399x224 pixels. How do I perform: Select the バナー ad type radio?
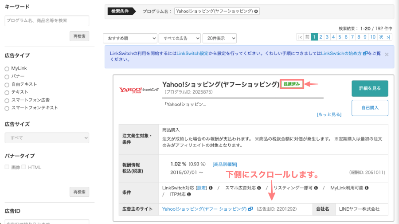tap(7, 77)
